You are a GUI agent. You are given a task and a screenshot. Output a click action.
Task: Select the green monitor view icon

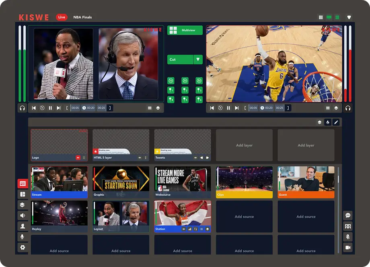329,17
